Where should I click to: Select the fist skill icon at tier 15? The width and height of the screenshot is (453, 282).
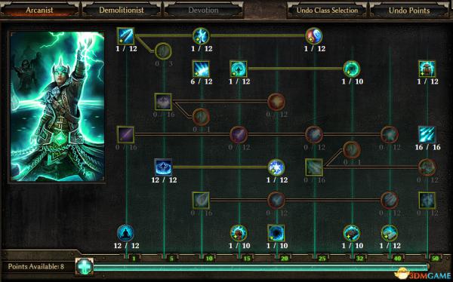[x=239, y=233]
